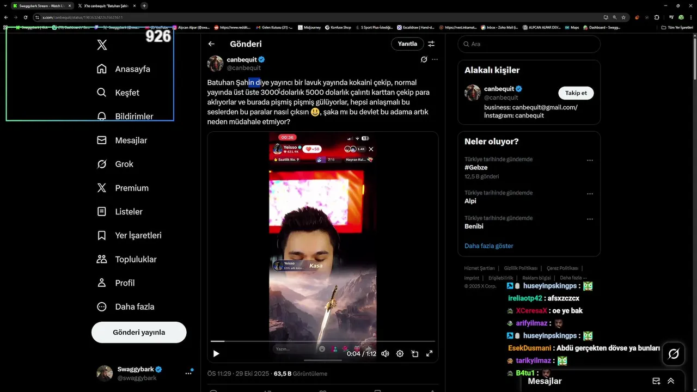
Task: Open Tüm Yer İşaretleri bookmarks folder
Action: tap(677, 27)
